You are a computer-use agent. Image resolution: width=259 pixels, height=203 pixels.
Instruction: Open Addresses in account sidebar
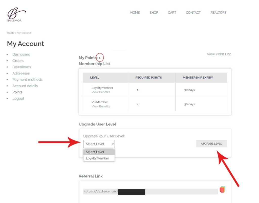pyautogui.click(x=21, y=73)
